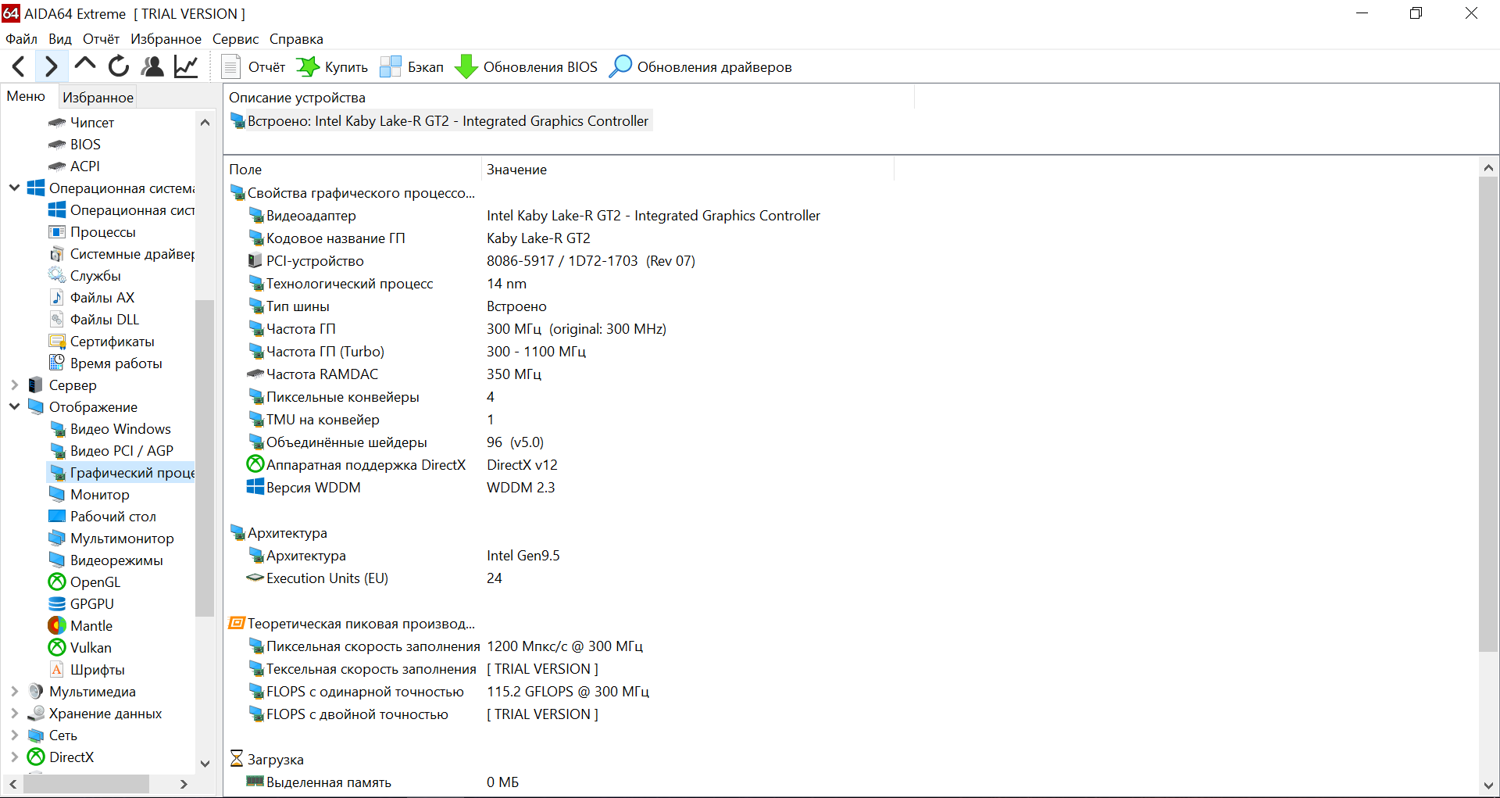Select BIOS in the tree
This screenshot has width=1500, height=798.
click(85, 145)
